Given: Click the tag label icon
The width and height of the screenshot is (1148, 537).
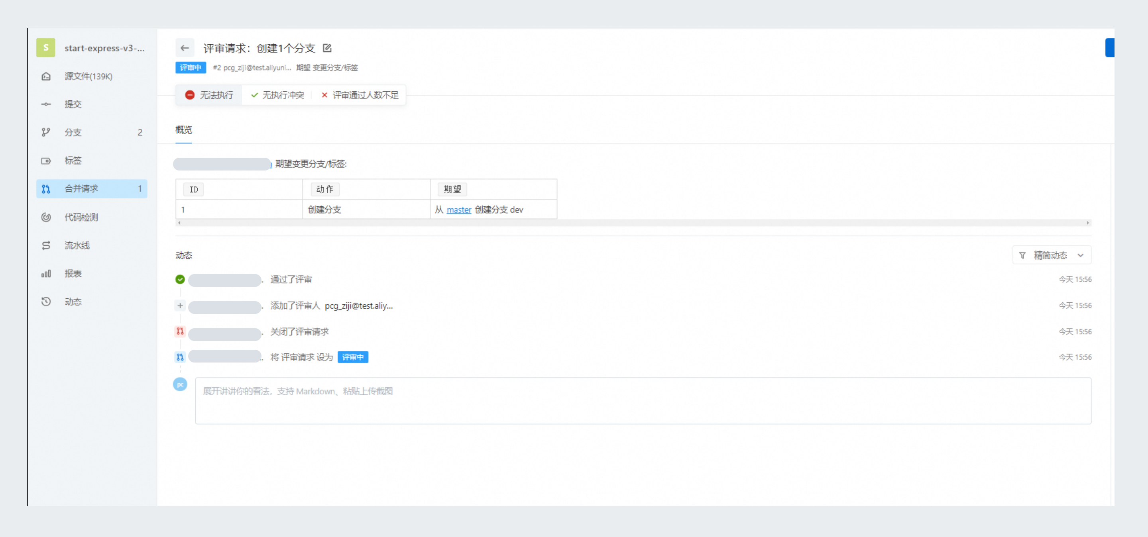Looking at the screenshot, I should [46, 161].
